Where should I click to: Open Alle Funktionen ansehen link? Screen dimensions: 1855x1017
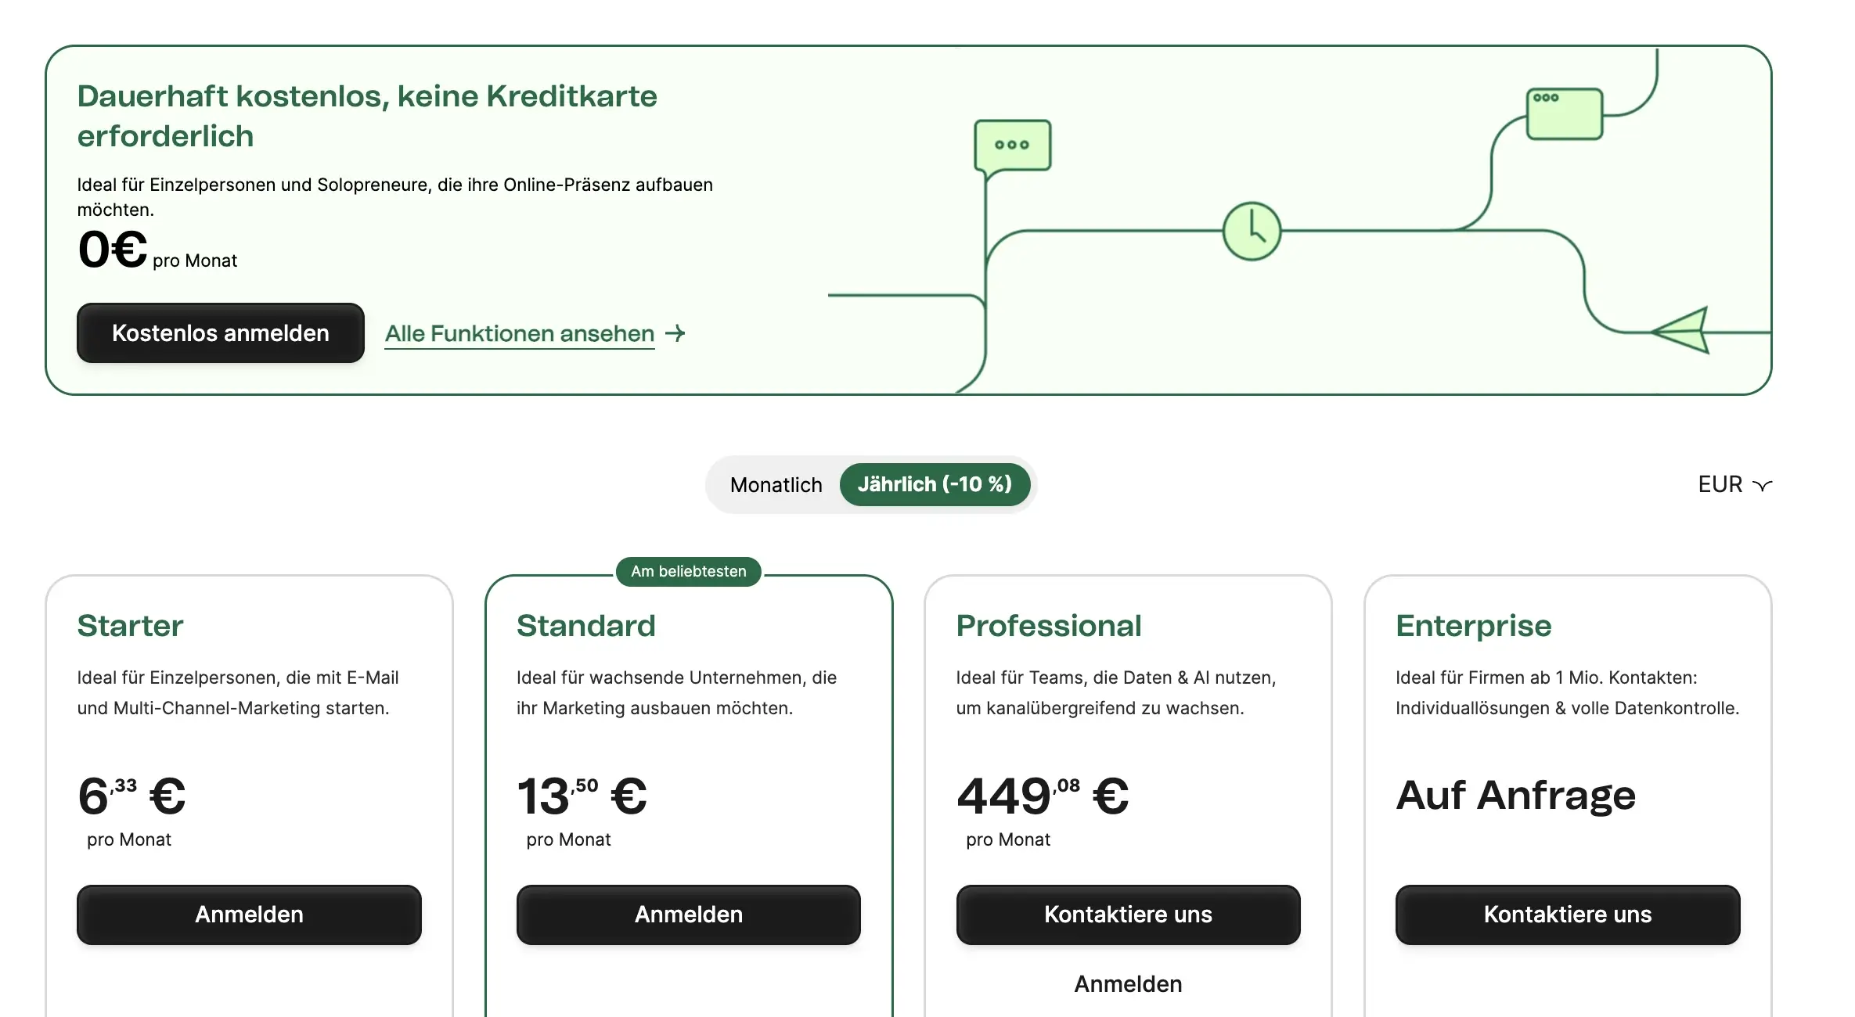pos(519,334)
